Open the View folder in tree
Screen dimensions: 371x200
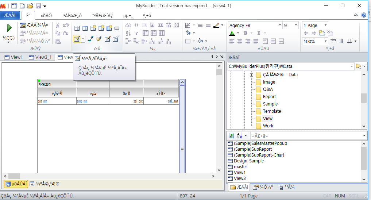[x=268, y=119]
